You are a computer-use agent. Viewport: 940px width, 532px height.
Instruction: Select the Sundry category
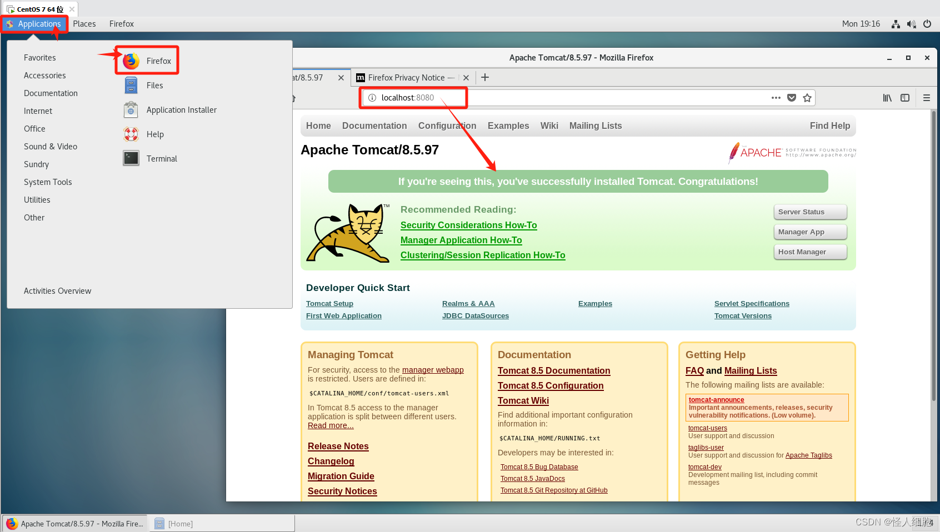point(36,164)
